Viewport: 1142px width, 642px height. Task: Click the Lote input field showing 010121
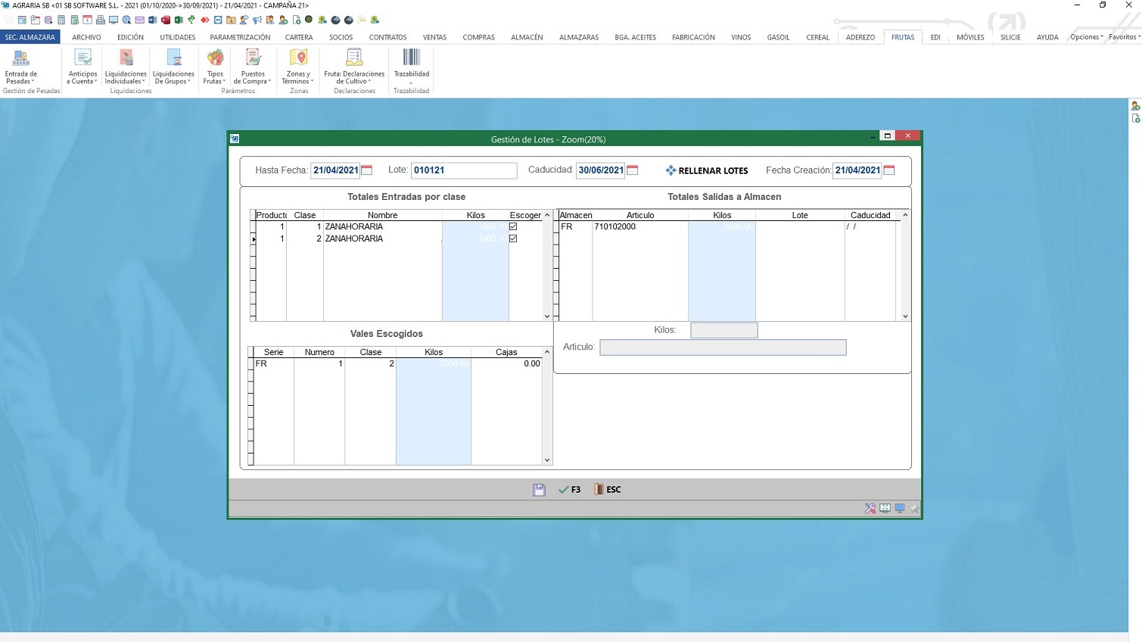click(x=464, y=170)
